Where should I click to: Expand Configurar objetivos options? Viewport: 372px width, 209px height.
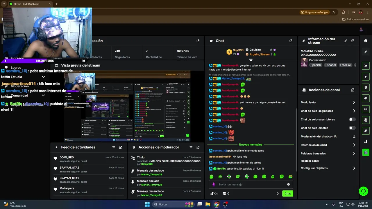click(354, 168)
